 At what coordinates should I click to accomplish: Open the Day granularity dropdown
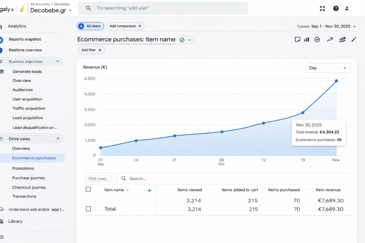click(x=328, y=68)
